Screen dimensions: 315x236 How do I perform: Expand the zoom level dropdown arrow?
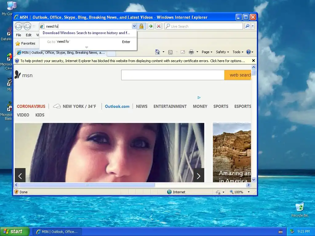[249, 192]
